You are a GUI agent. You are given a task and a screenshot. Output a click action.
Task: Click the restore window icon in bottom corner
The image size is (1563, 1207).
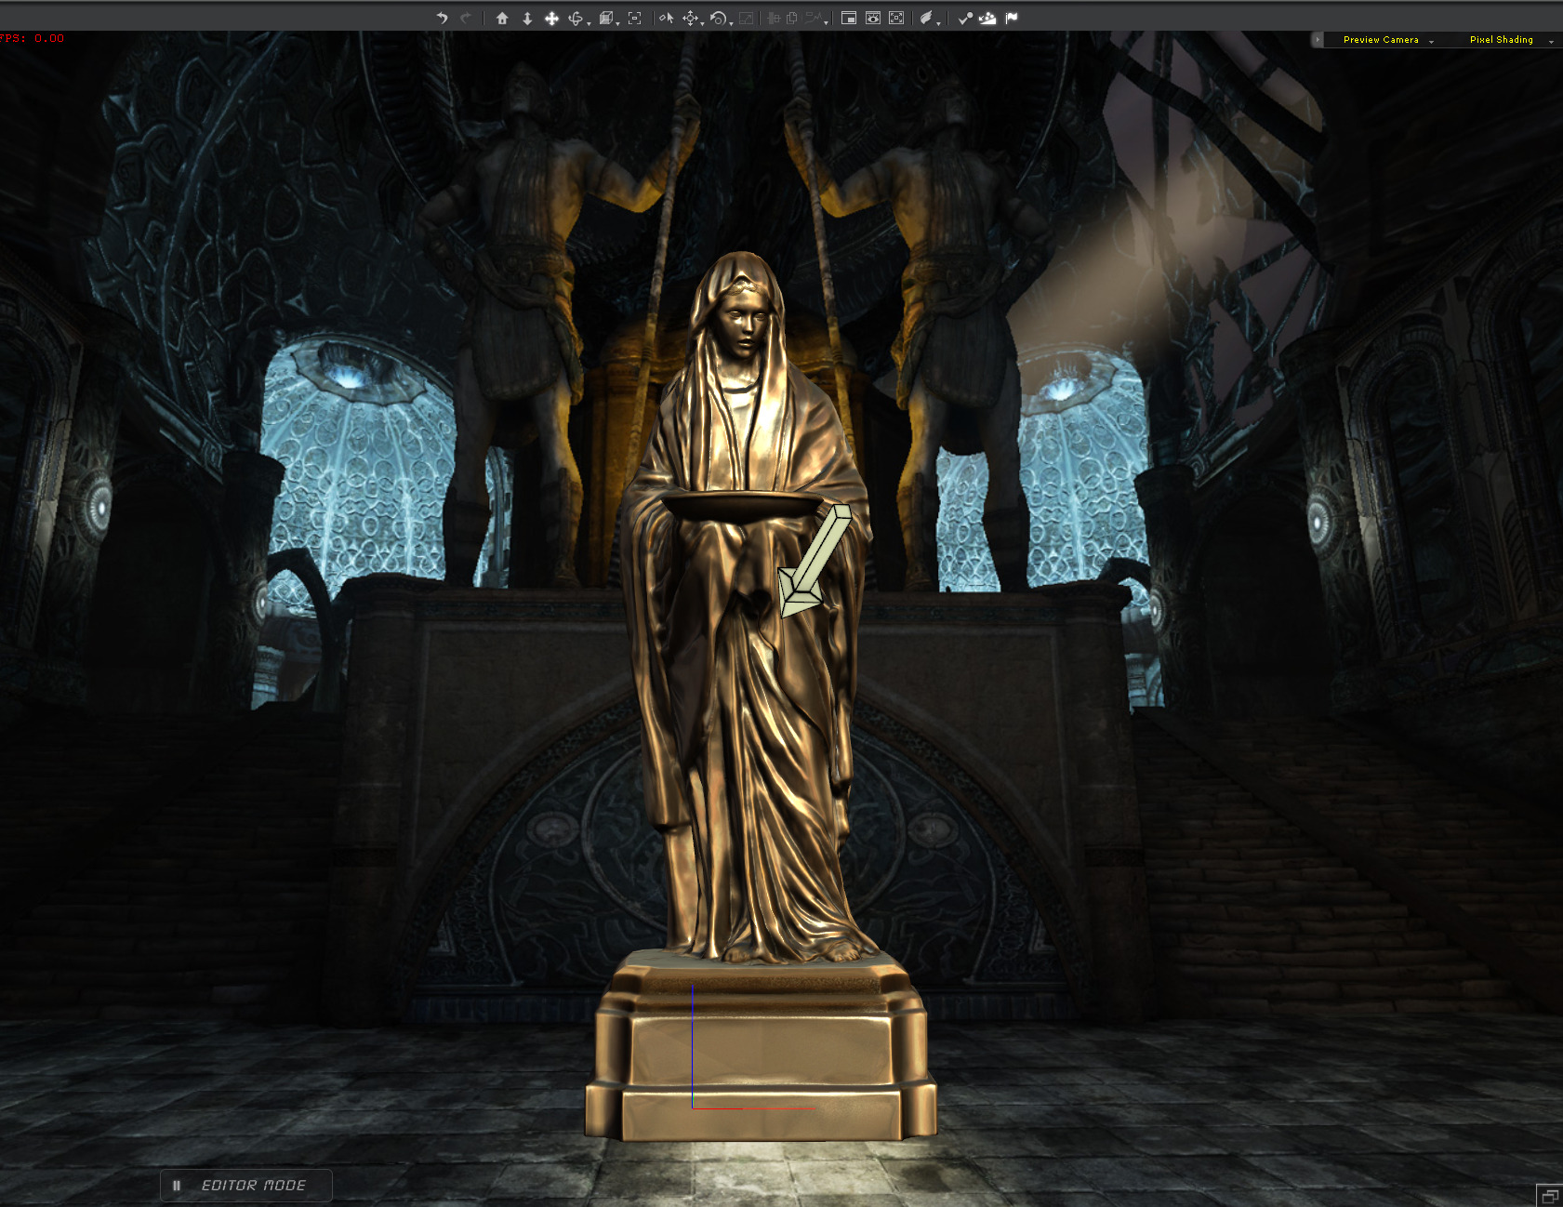pos(1549,1195)
